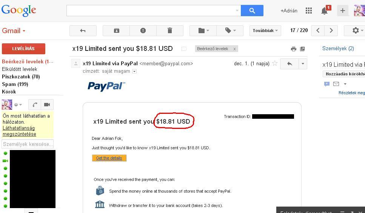The image size is (365, 213).
Task: View notifications bell icon
Action: click(x=324, y=11)
